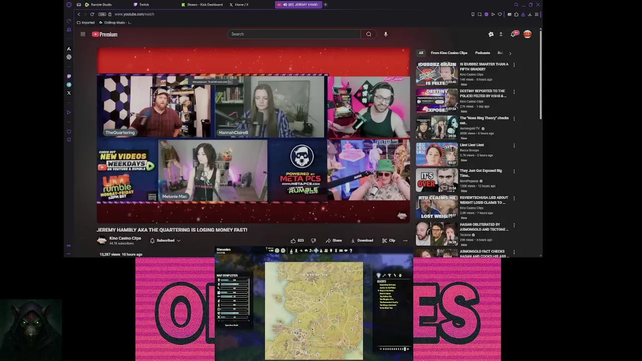Download the video
This screenshot has width=642, height=361.
[362, 241]
